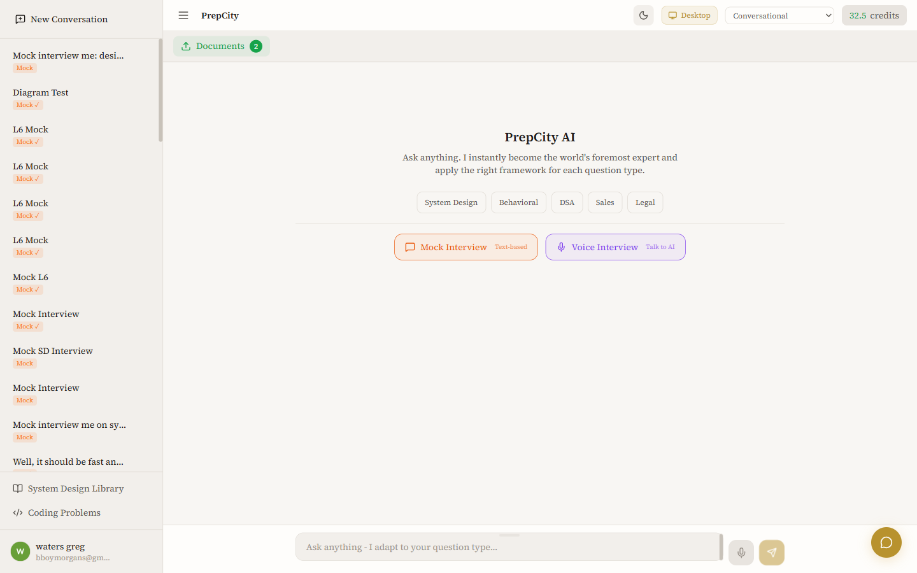Select the DSA topic chip
Viewport: 917px width, 573px height.
(x=567, y=202)
